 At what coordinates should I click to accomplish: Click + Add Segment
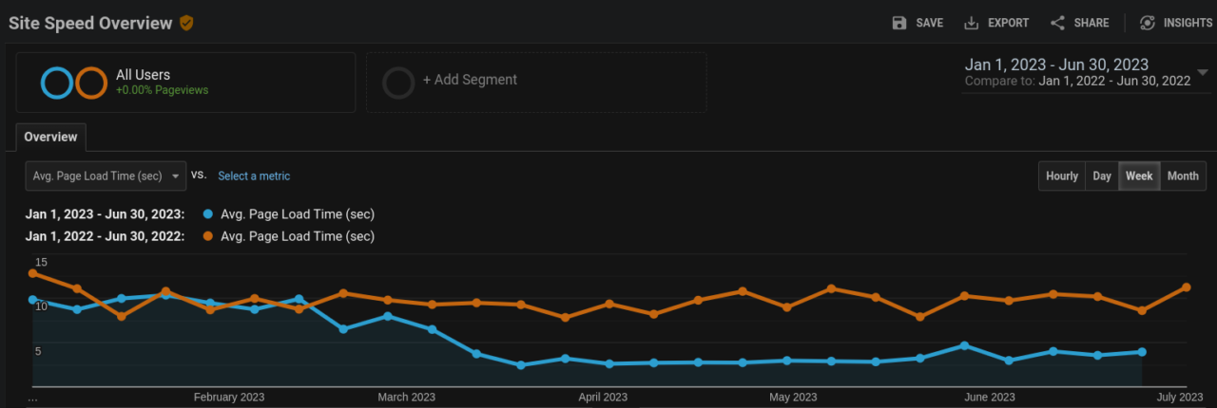pos(470,80)
